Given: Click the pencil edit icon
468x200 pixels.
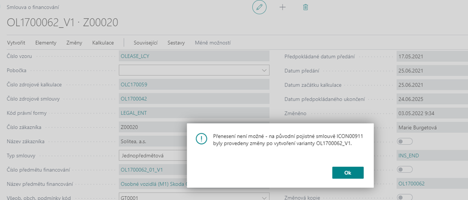Looking at the screenshot, I should click(259, 7).
